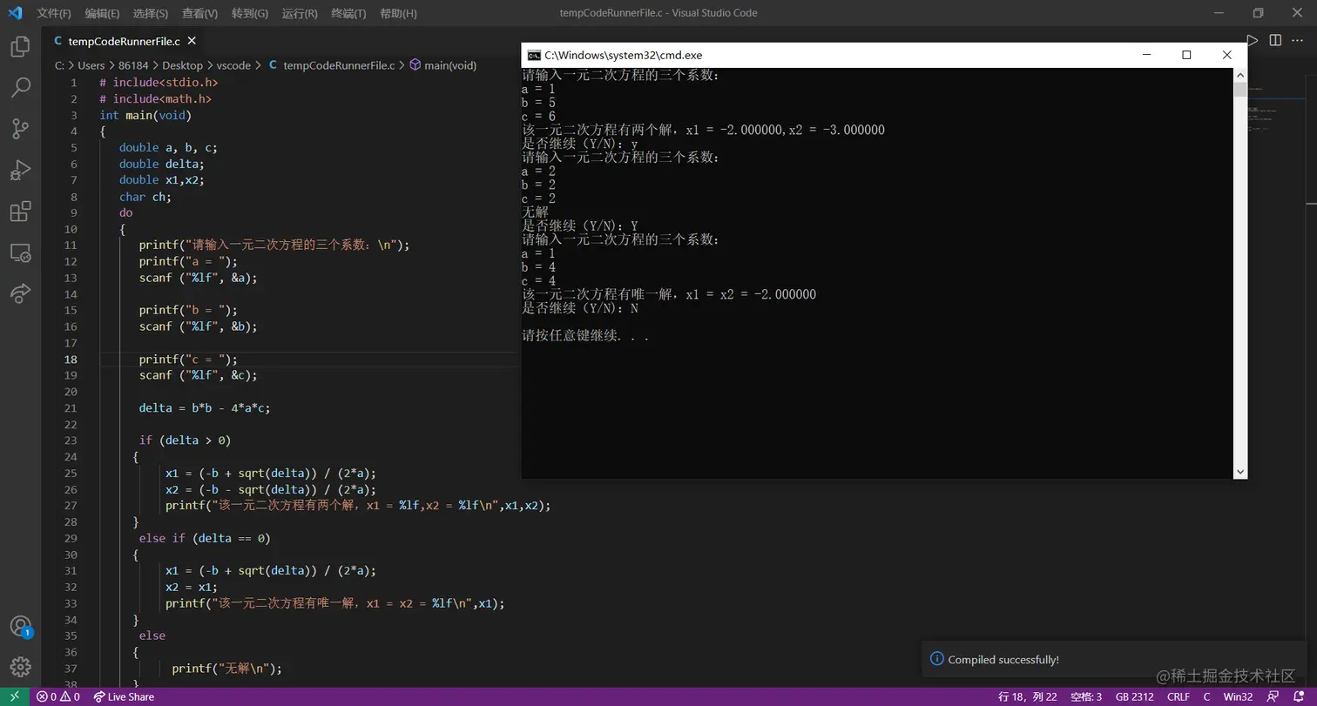
Task: Maximize the cmd.exe window
Action: pos(1186,55)
